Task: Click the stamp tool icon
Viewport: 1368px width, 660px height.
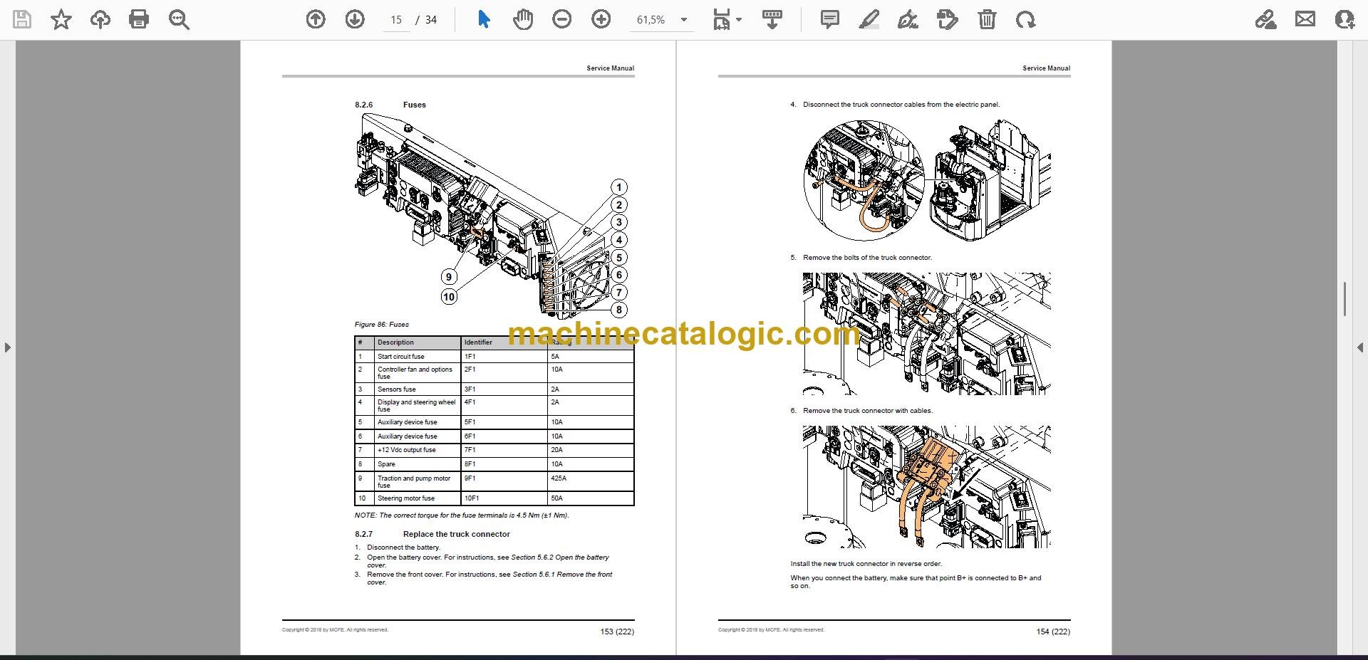Action: coord(948,19)
